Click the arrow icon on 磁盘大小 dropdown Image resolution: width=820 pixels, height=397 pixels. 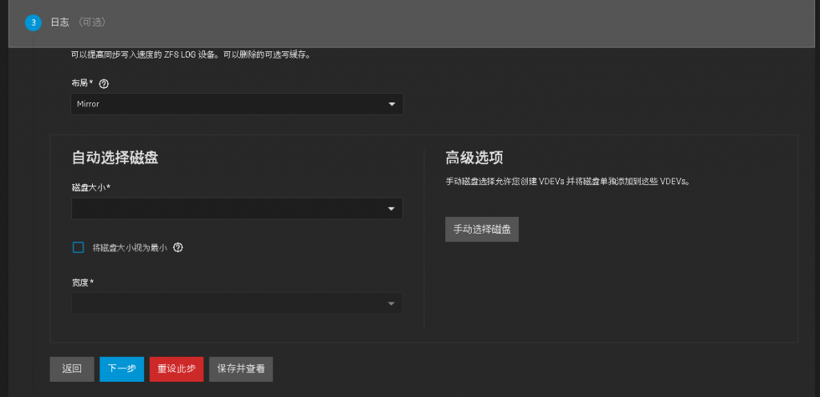392,209
